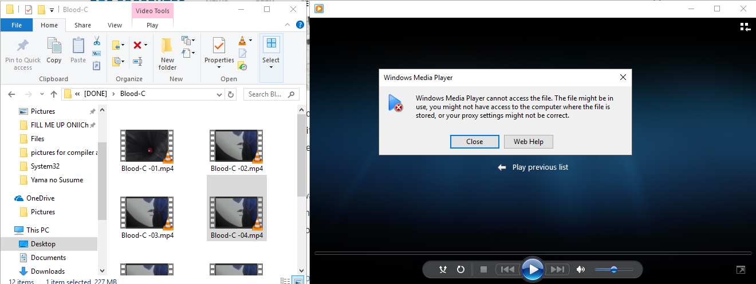The width and height of the screenshot is (756, 284).
Task: Switch to large thumbnails view icon
Action: click(x=298, y=280)
